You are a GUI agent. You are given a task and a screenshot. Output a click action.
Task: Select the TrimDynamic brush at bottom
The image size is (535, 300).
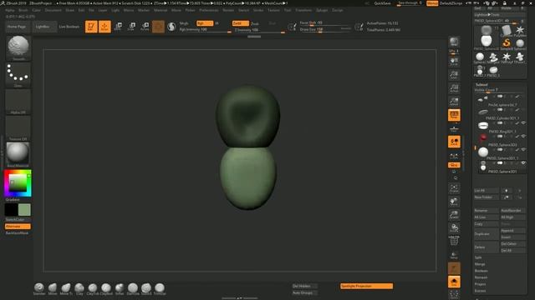pyautogui.click(x=160, y=289)
